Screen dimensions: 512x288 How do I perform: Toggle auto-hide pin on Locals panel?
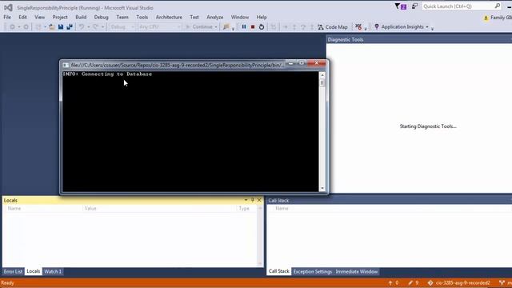(253, 200)
